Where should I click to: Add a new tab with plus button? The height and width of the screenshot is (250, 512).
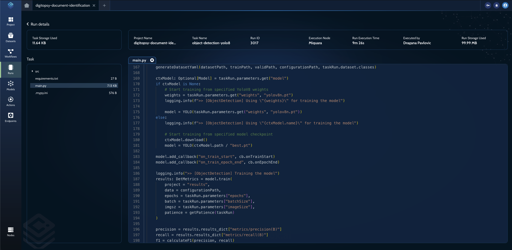(104, 6)
